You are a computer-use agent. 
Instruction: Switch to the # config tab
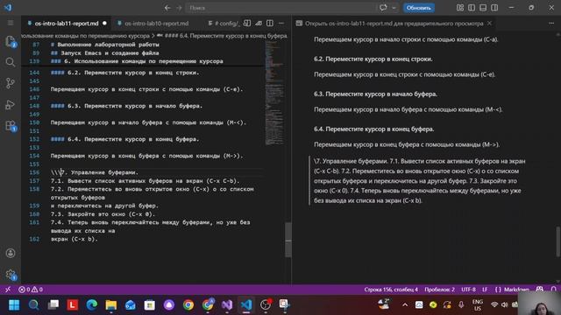point(224,24)
